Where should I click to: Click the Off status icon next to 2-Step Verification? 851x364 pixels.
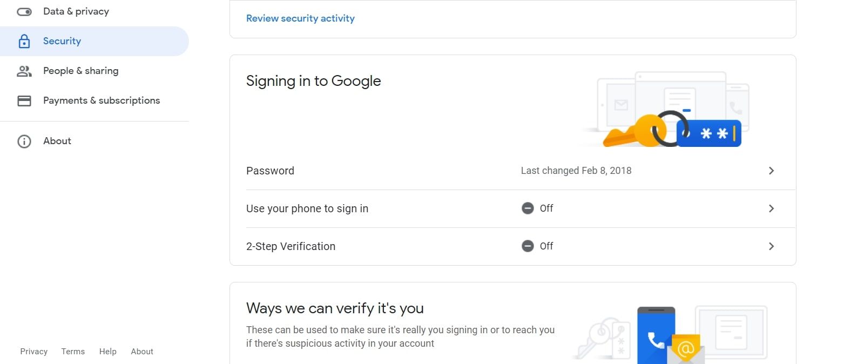click(x=528, y=246)
